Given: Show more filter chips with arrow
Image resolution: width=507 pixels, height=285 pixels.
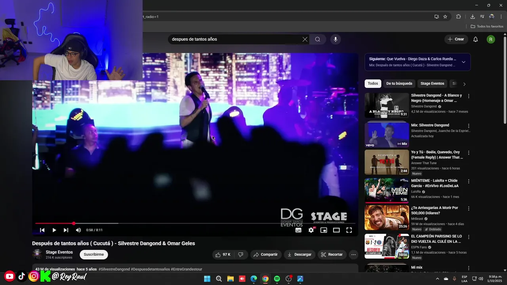Looking at the screenshot, I should point(464,84).
